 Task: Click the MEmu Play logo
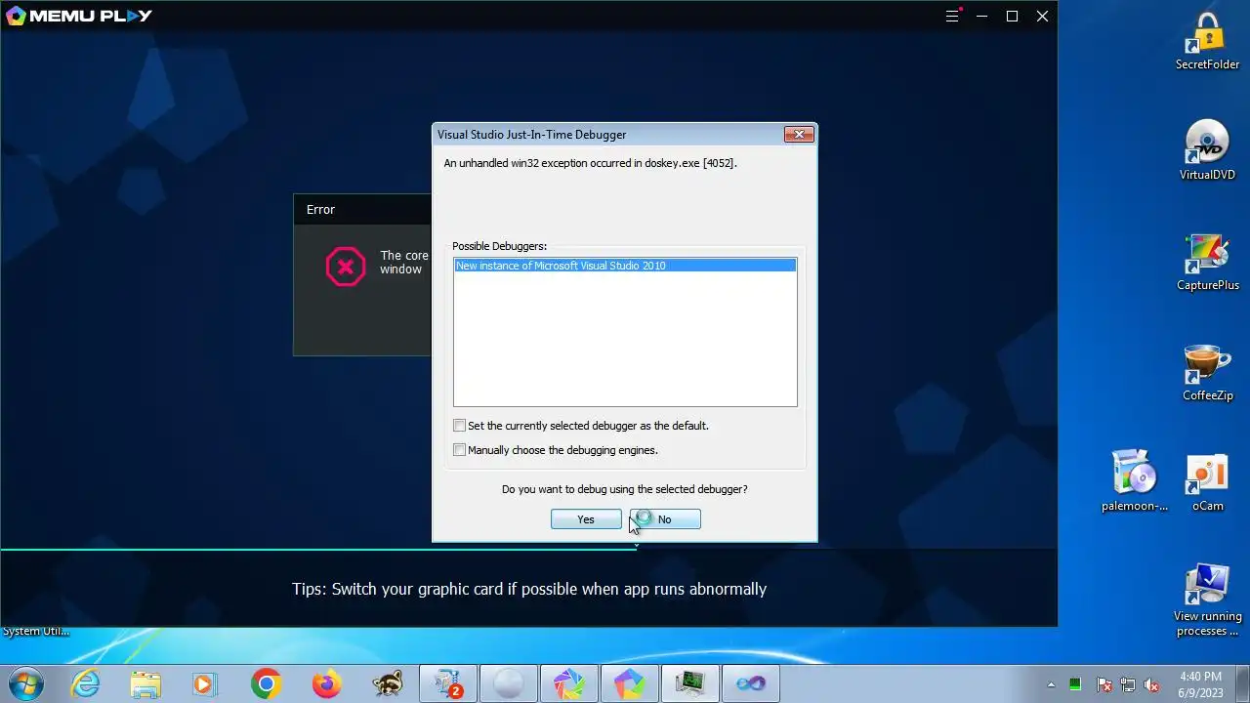click(x=79, y=16)
